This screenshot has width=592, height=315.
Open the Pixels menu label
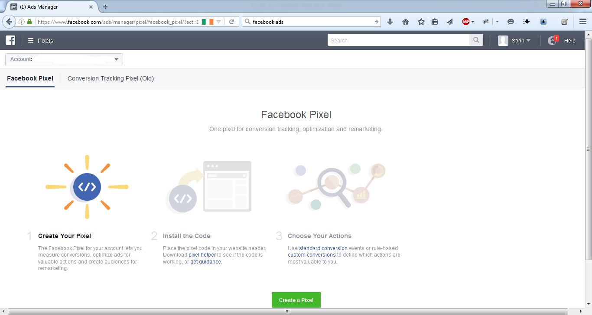tap(46, 41)
